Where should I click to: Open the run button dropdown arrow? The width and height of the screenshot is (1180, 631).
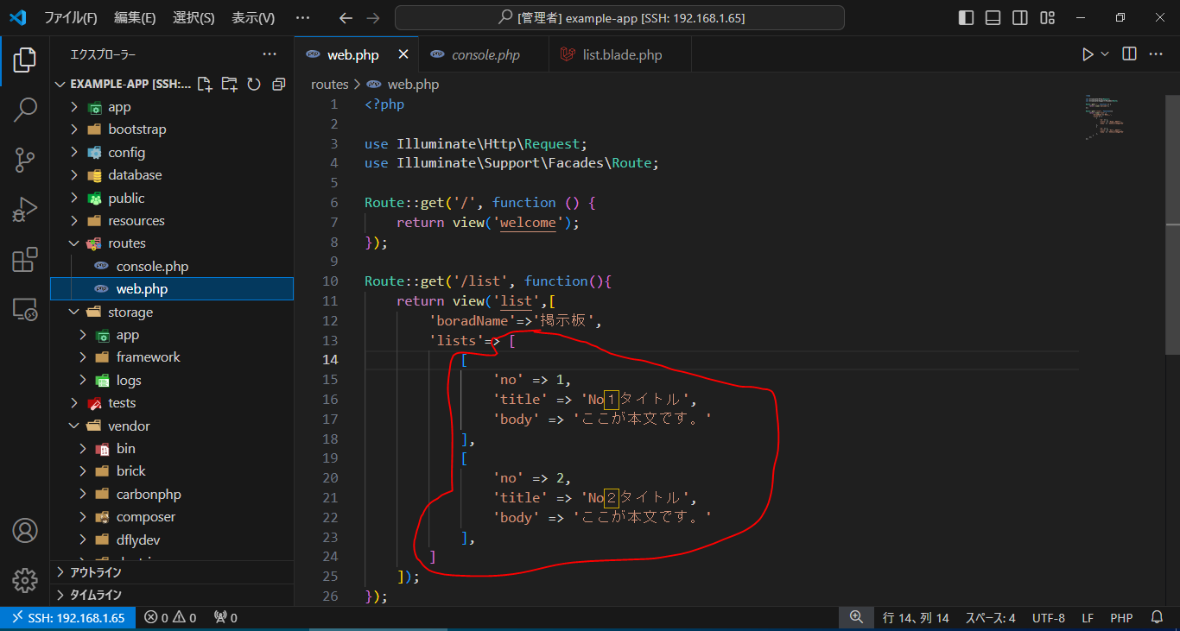coord(1105,54)
